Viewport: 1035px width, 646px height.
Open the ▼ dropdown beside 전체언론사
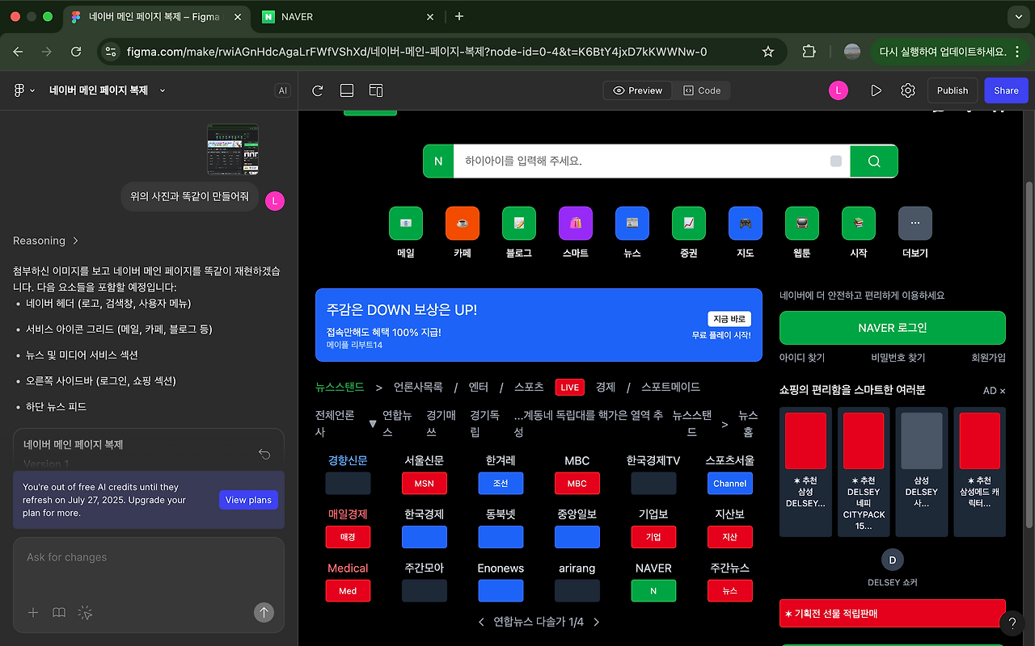pos(373,424)
